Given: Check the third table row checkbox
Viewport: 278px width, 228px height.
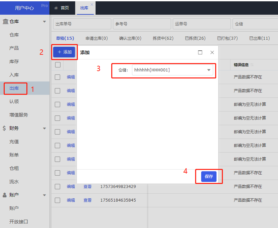Looking at the screenshot, I should click(x=57, y=104).
